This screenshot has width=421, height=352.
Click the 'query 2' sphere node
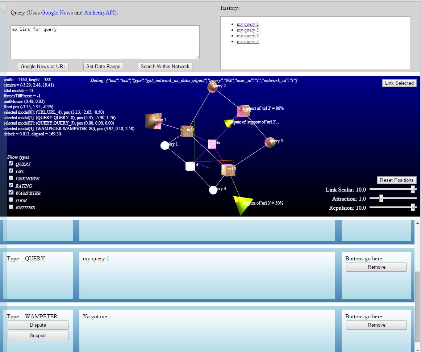point(212,87)
